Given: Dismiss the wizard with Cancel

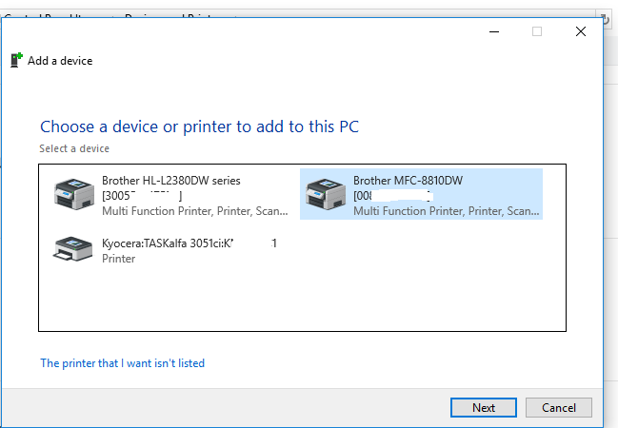Looking at the screenshot, I should [x=559, y=407].
